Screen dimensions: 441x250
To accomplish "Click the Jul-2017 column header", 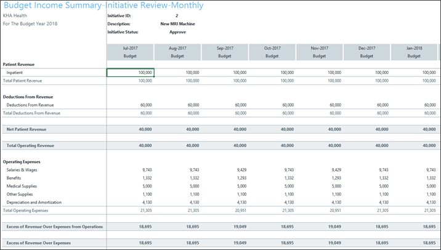I will (x=130, y=48).
